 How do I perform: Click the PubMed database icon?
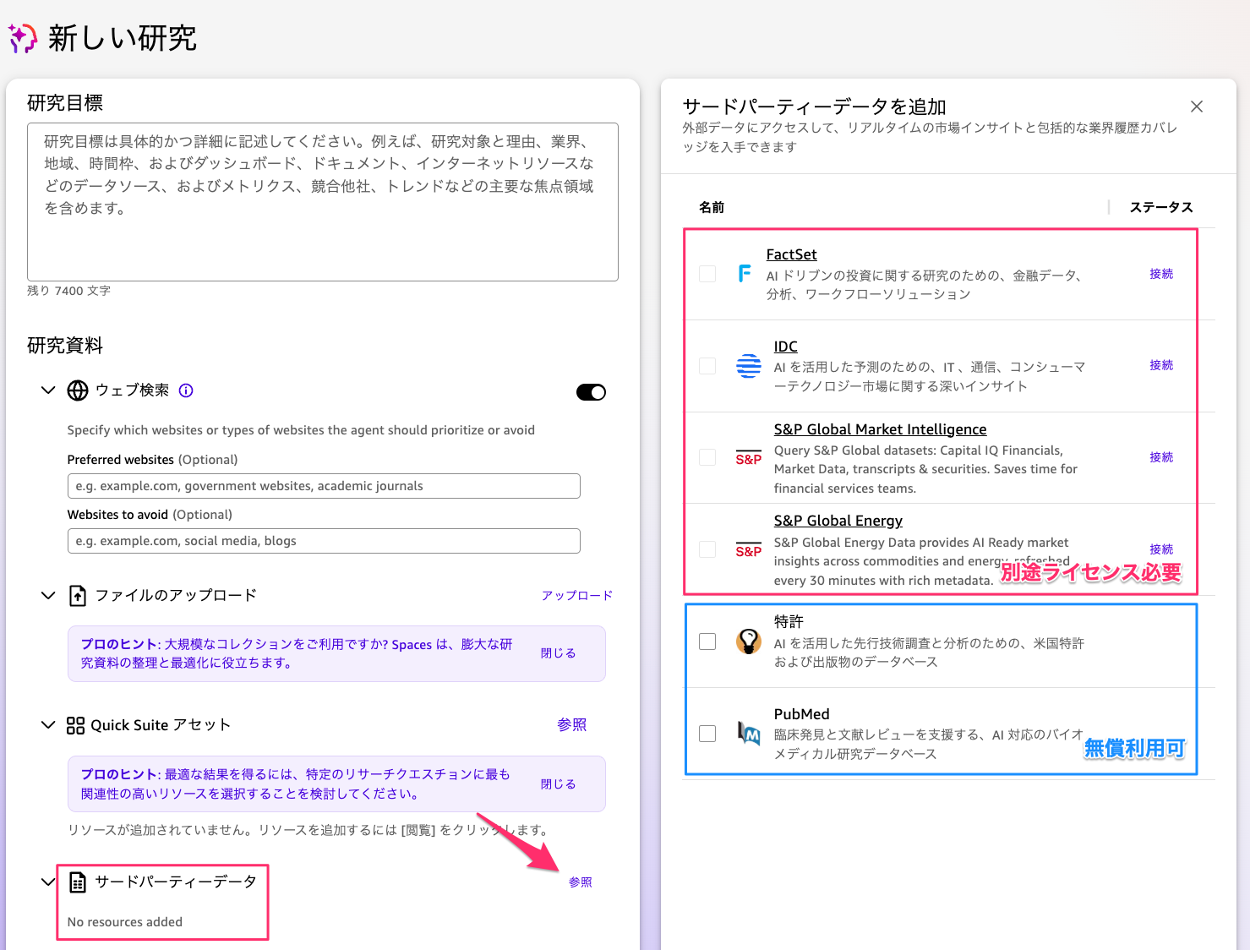(x=748, y=734)
